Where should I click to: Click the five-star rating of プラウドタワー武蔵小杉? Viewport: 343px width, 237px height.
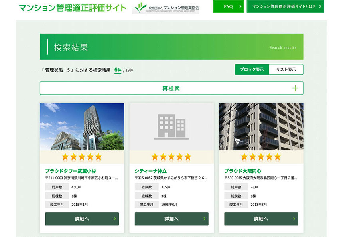[x=82, y=157]
